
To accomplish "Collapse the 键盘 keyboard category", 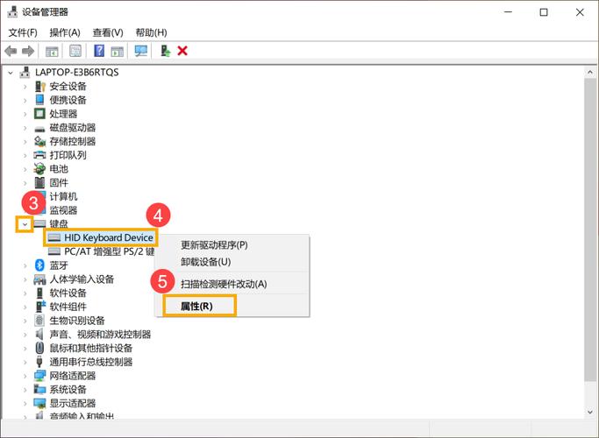I will [x=25, y=224].
